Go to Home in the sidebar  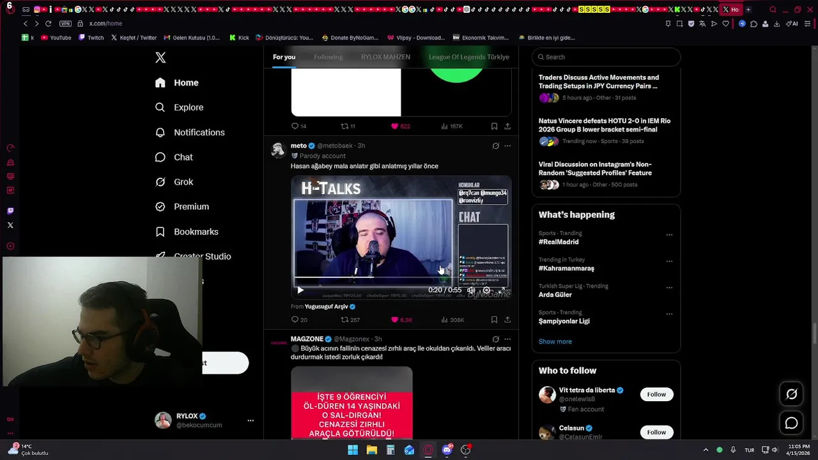pyautogui.click(x=177, y=82)
